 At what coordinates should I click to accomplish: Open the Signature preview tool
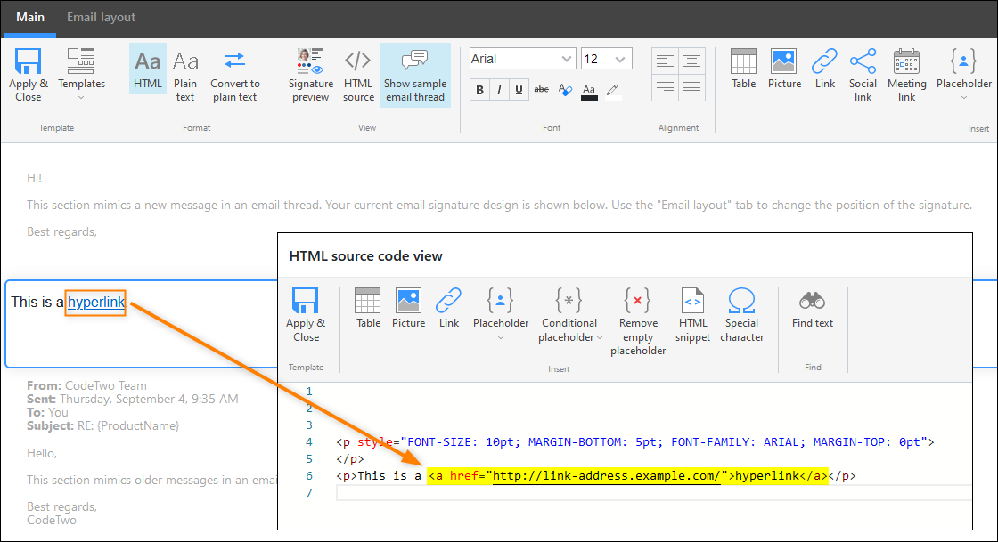coord(309,75)
